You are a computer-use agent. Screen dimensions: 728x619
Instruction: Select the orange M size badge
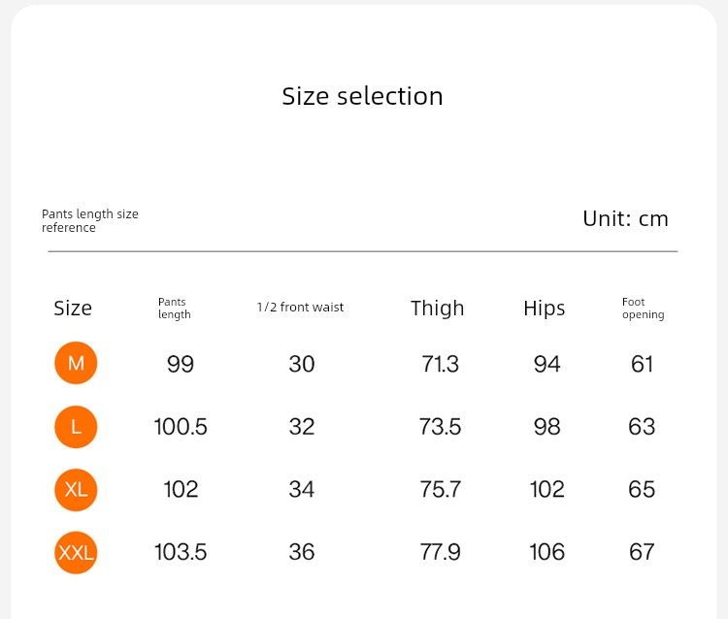(x=76, y=364)
